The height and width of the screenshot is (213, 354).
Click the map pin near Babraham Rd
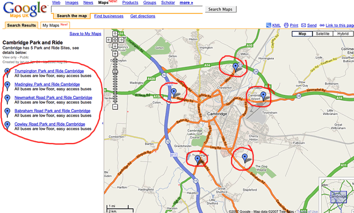(245, 158)
